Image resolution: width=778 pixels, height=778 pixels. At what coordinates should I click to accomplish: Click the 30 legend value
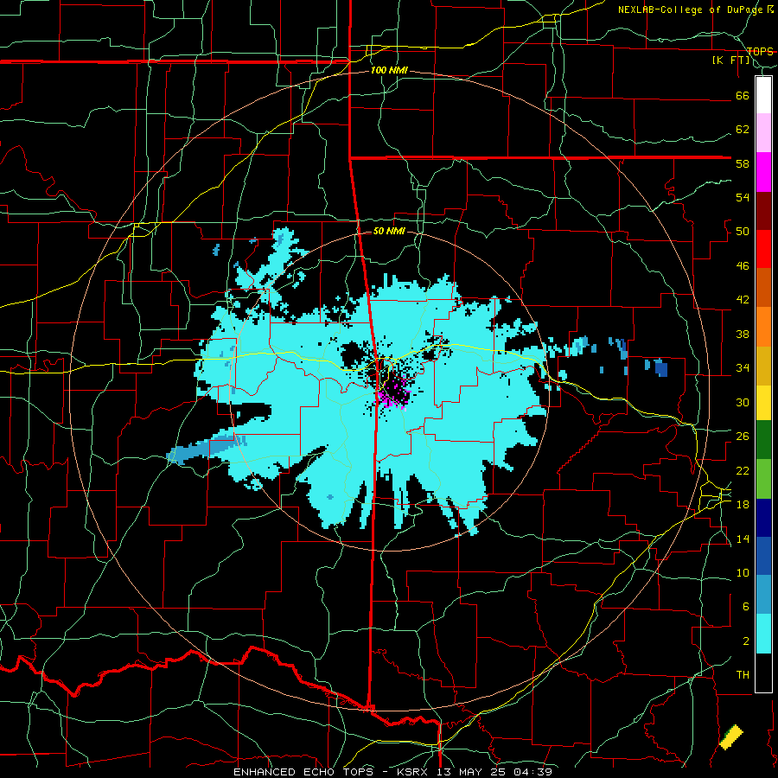click(743, 402)
